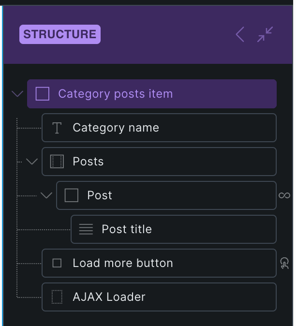Collapse the Category posts item tree
This screenshot has height=326, width=297.
17,94
